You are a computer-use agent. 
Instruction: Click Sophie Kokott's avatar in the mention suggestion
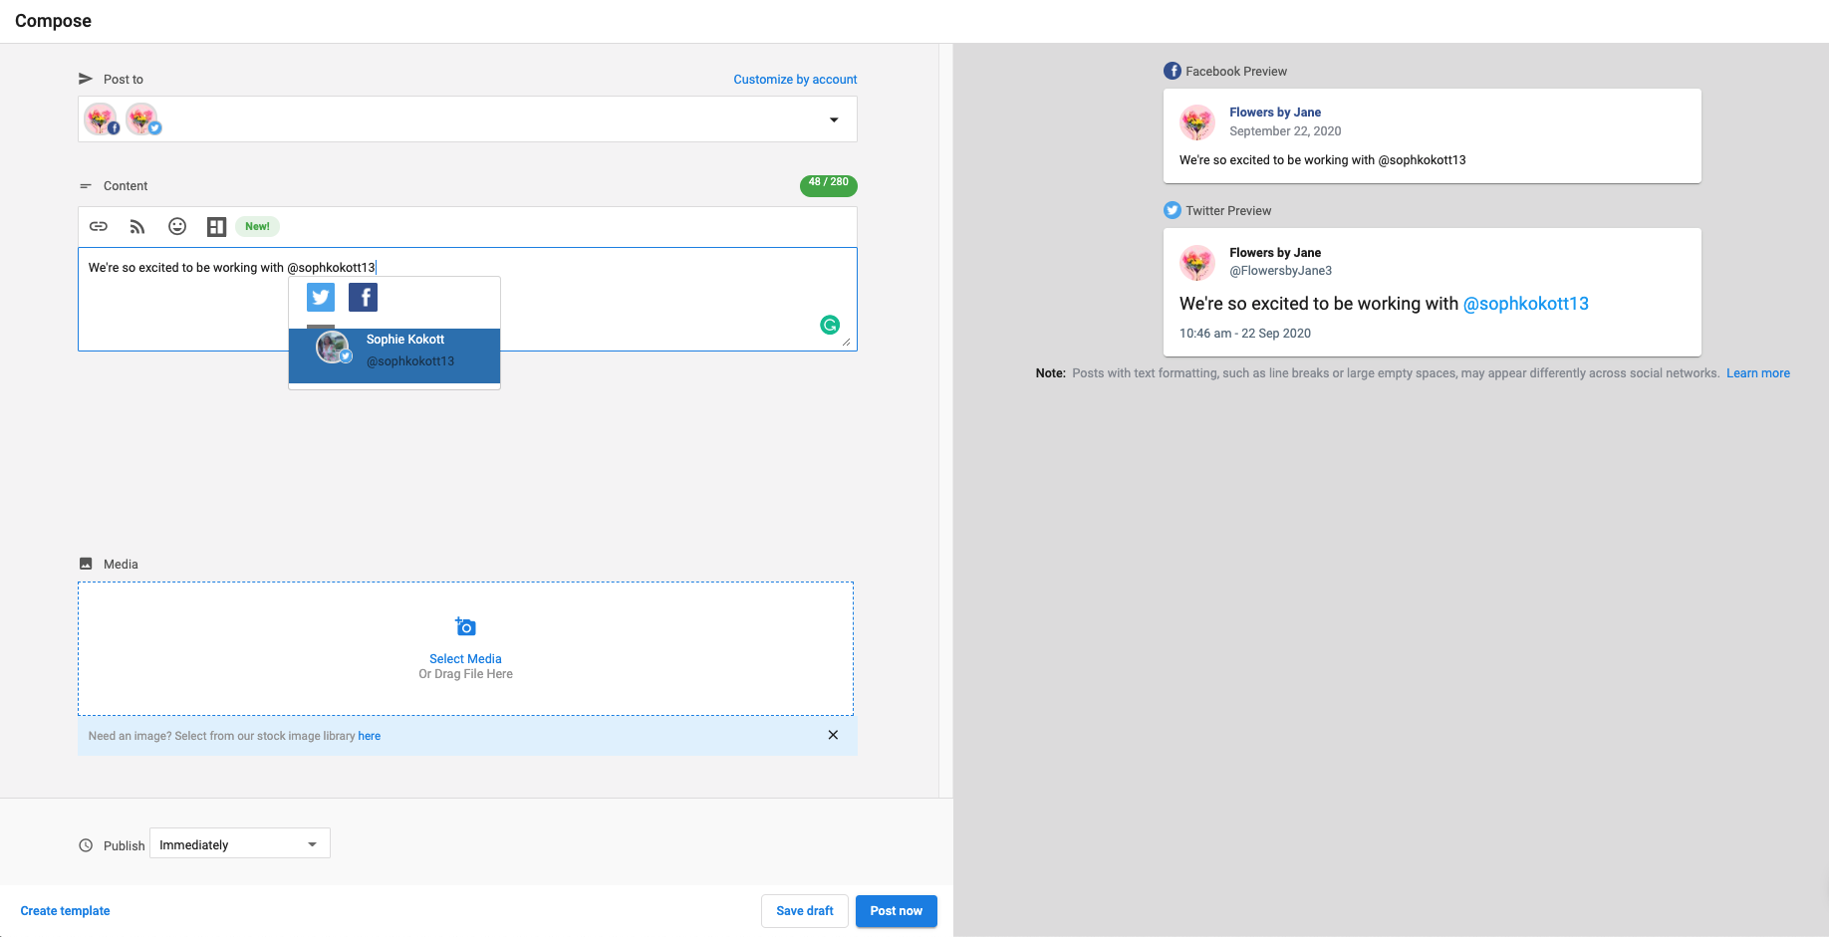point(333,347)
